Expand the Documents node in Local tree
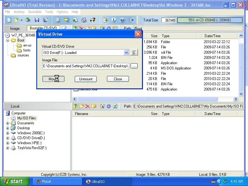The width and height of the screenshot is (248, 186). point(7,123)
